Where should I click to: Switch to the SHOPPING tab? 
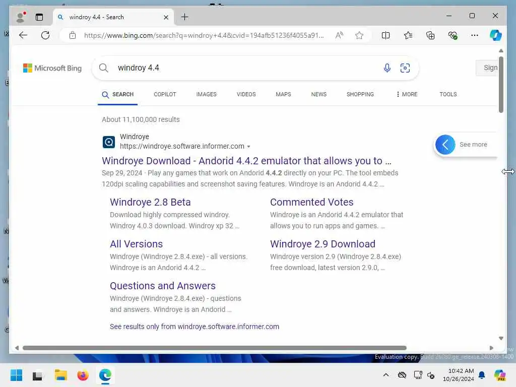click(360, 94)
